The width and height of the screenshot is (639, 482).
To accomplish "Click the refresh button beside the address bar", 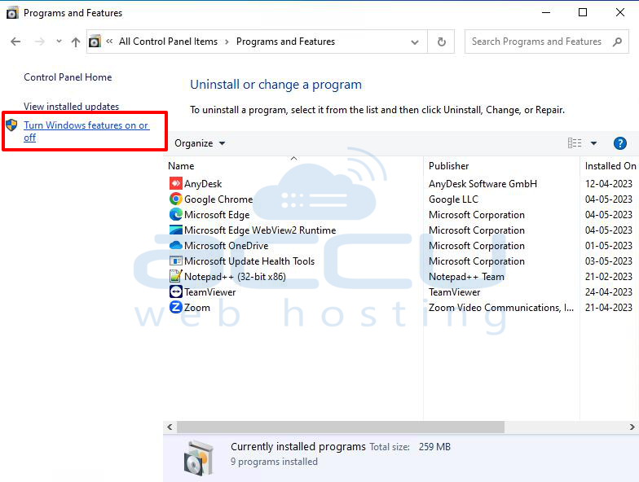I will point(442,42).
